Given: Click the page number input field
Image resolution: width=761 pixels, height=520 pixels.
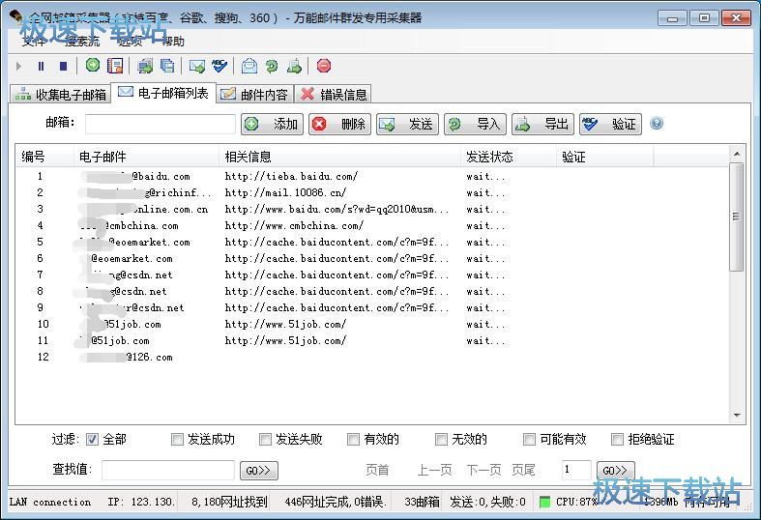Looking at the screenshot, I should (576, 470).
